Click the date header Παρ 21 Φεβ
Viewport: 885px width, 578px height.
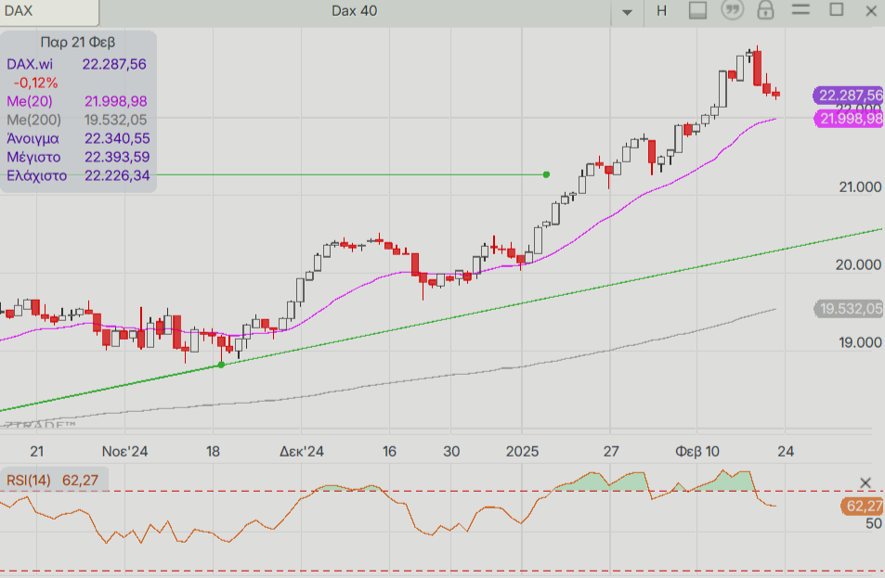78,43
